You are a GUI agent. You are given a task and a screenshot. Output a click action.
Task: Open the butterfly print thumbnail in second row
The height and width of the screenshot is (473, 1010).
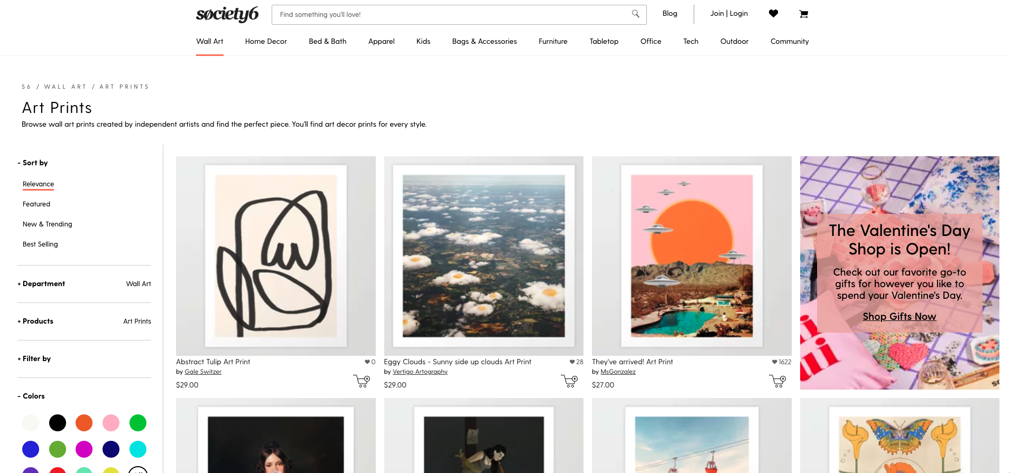tap(900, 436)
